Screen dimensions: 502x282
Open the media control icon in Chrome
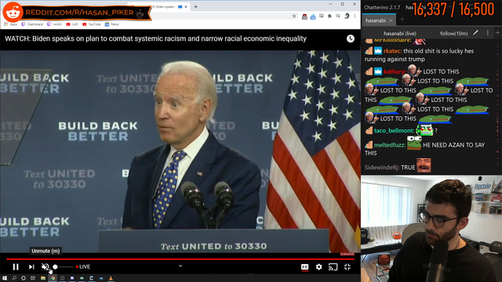point(338,16)
